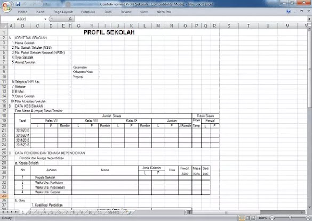Open the Home ribbon tab
This screenshot has width=312, height=221.
[22, 12]
